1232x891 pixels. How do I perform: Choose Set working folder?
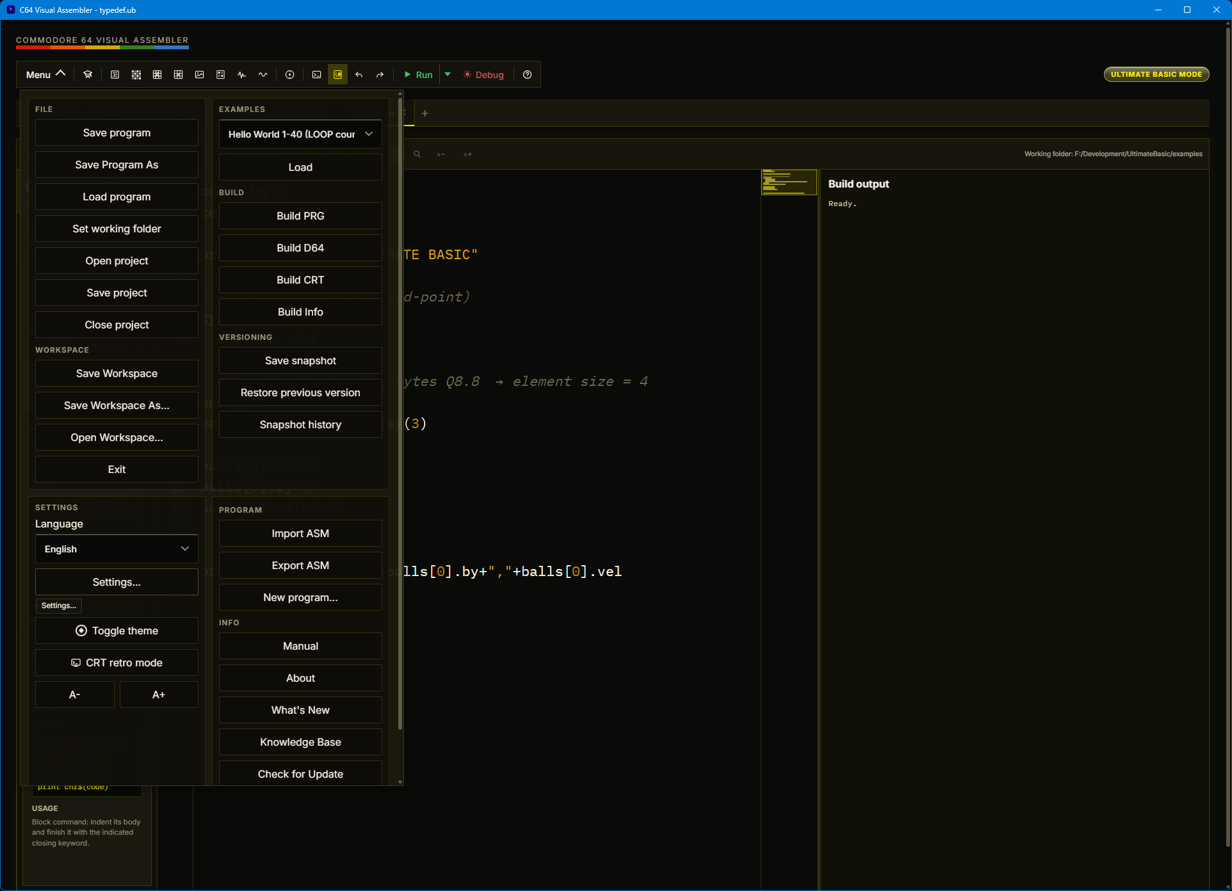117,229
